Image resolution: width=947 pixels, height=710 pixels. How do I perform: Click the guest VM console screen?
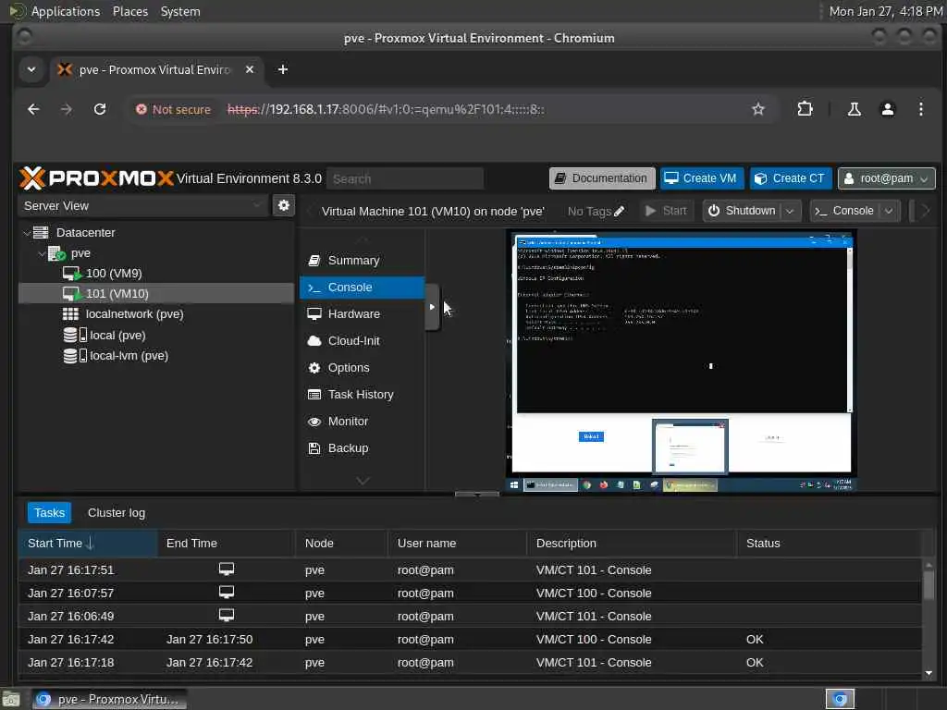click(x=682, y=361)
